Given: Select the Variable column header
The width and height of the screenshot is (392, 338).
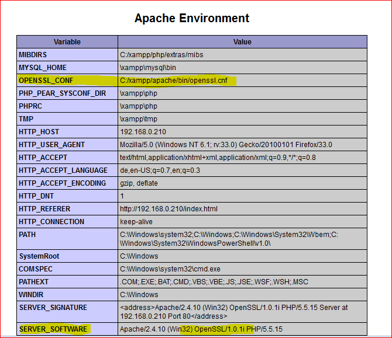Looking at the screenshot, I should (x=67, y=41).
